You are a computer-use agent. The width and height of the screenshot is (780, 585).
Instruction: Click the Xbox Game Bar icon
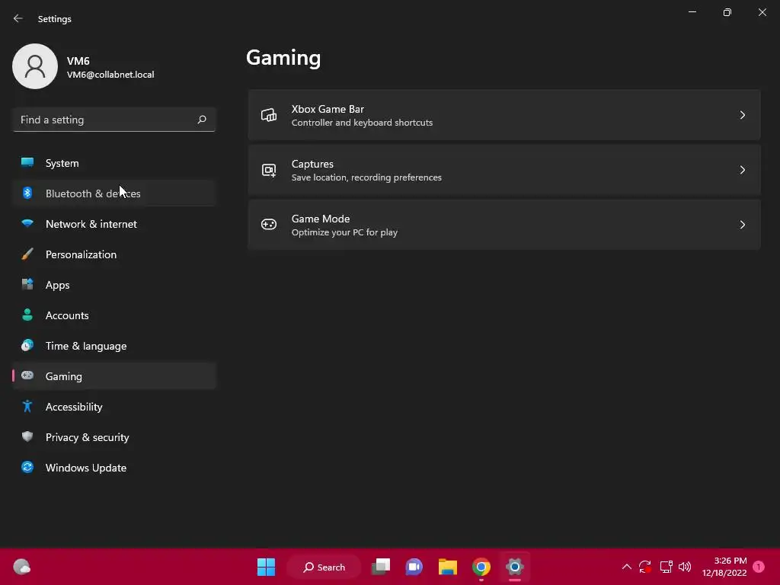tap(269, 115)
